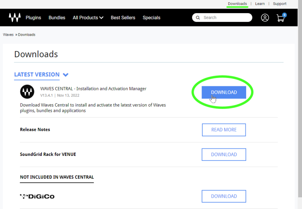The image size is (302, 209).
Task: Open the user account icon
Action: click(x=265, y=18)
